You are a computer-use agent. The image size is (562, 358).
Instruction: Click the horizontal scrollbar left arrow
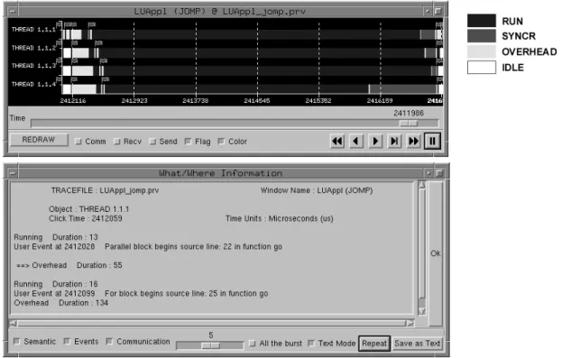[13, 323]
